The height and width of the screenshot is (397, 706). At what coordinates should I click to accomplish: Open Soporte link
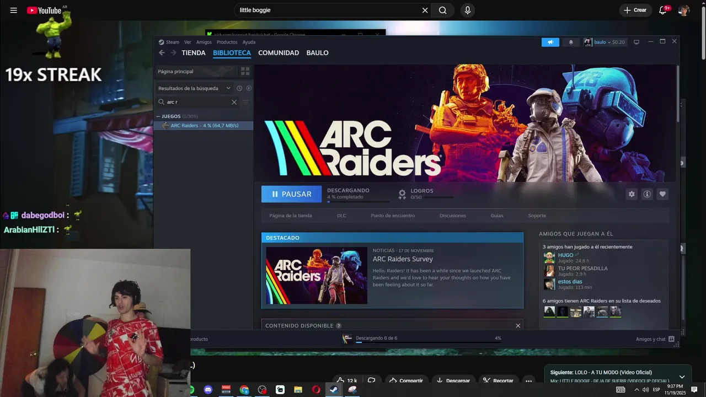(x=537, y=216)
